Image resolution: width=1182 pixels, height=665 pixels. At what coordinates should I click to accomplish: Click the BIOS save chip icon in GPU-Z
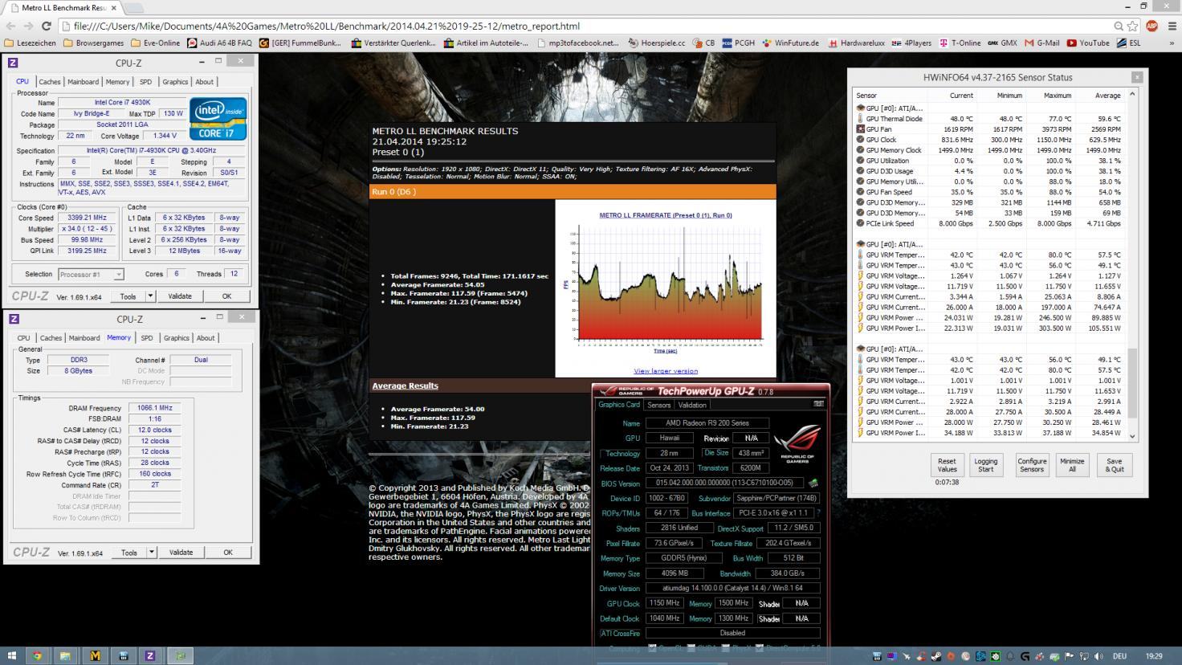(813, 483)
